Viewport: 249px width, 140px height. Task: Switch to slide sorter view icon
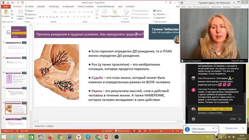tap(140, 131)
